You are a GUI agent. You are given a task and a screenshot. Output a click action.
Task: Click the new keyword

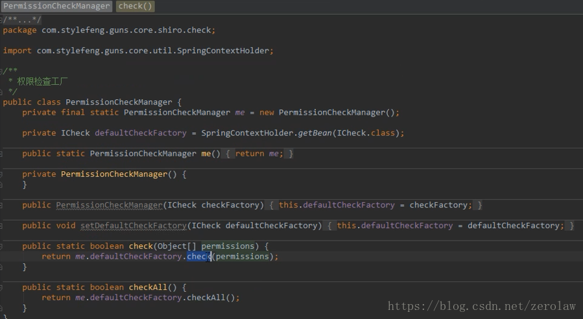pos(267,112)
